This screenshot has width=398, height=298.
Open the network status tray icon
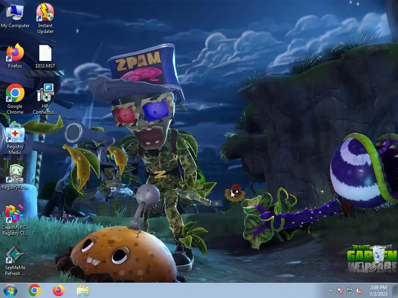point(349,291)
